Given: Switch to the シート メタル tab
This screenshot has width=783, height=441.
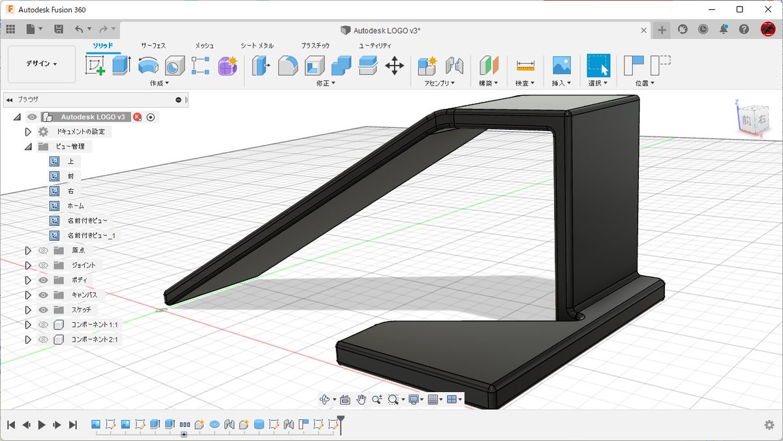Looking at the screenshot, I should click(257, 46).
